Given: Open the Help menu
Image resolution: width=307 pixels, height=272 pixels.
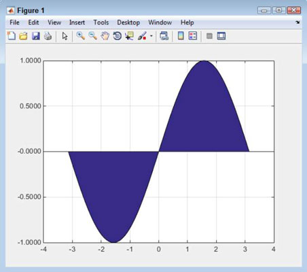Looking at the screenshot, I should click(187, 22).
